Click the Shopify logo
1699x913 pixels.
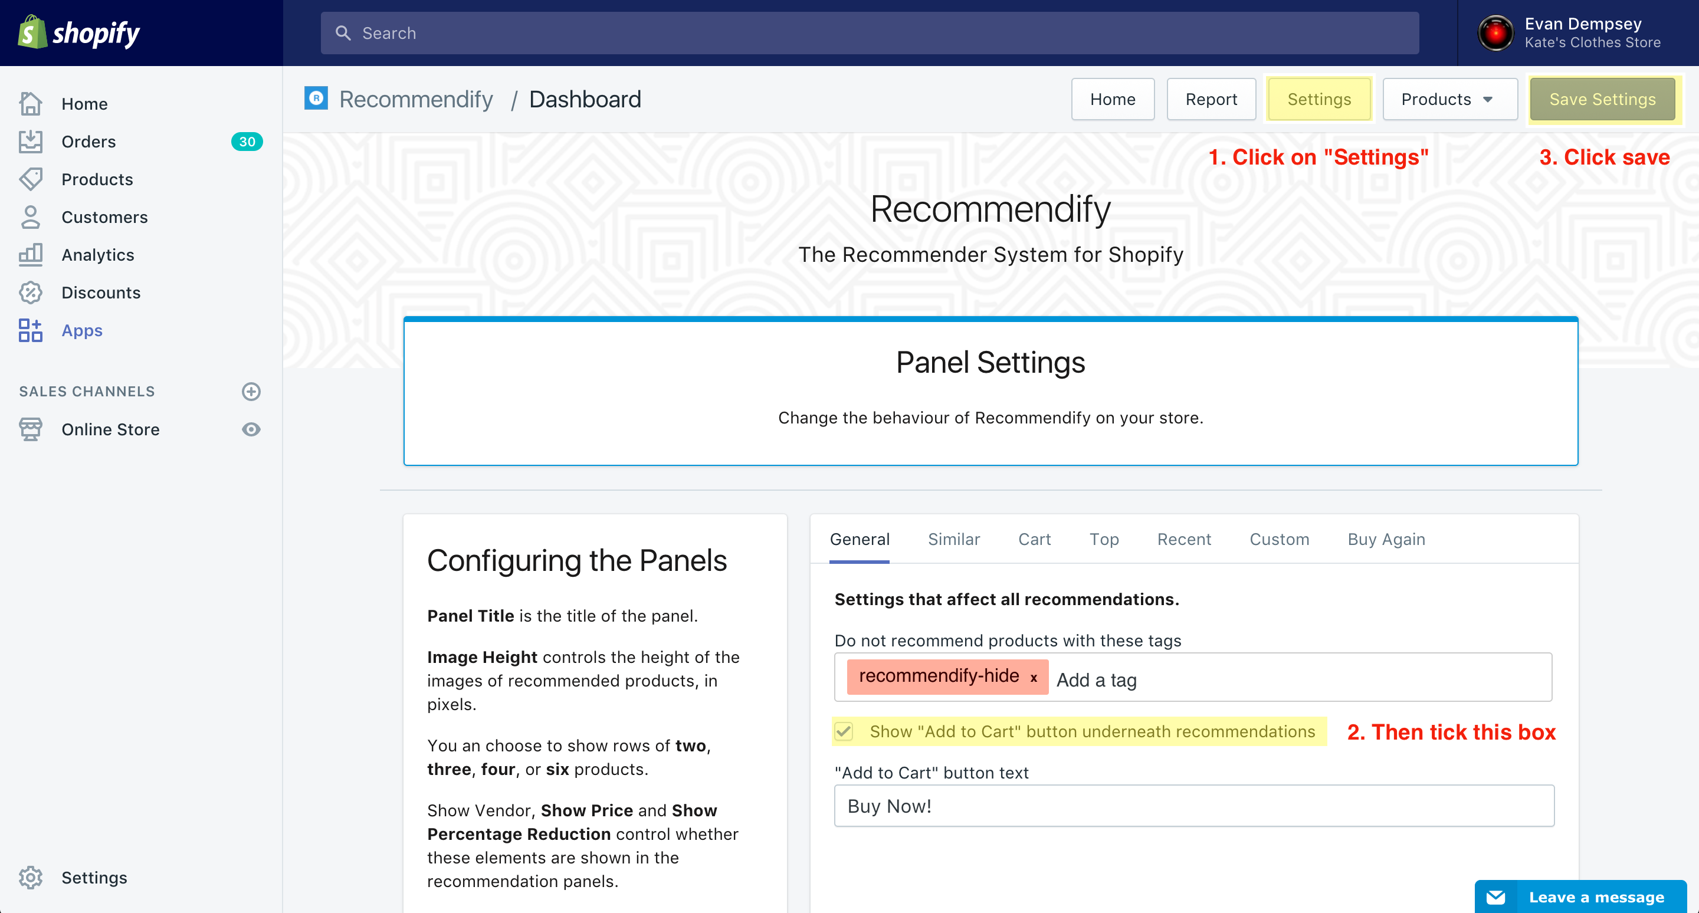78,32
